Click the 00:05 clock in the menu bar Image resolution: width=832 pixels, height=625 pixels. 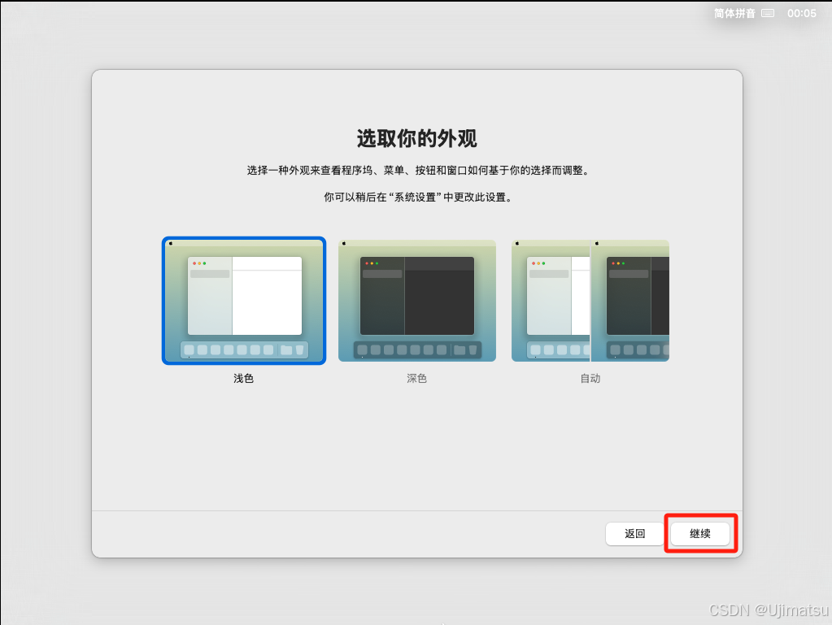point(802,13)
